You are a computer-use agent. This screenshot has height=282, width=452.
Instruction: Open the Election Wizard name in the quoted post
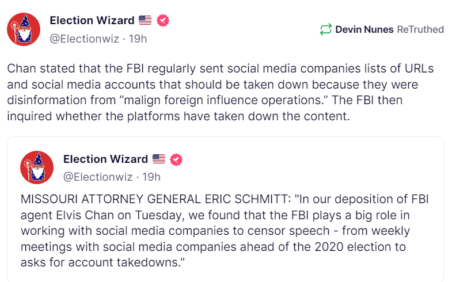[x=105, y=159]
